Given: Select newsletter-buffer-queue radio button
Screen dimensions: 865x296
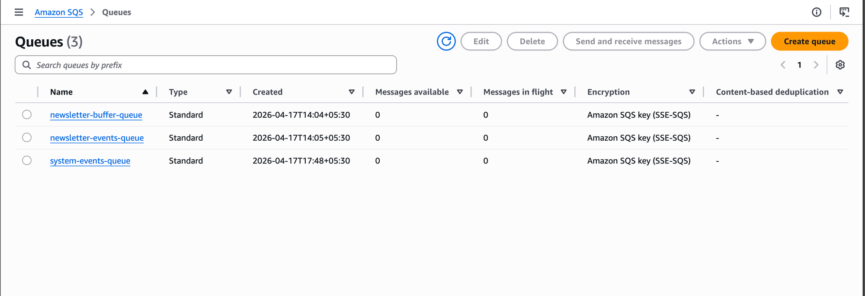Looking at the screenshot, I should coord(27,114).
